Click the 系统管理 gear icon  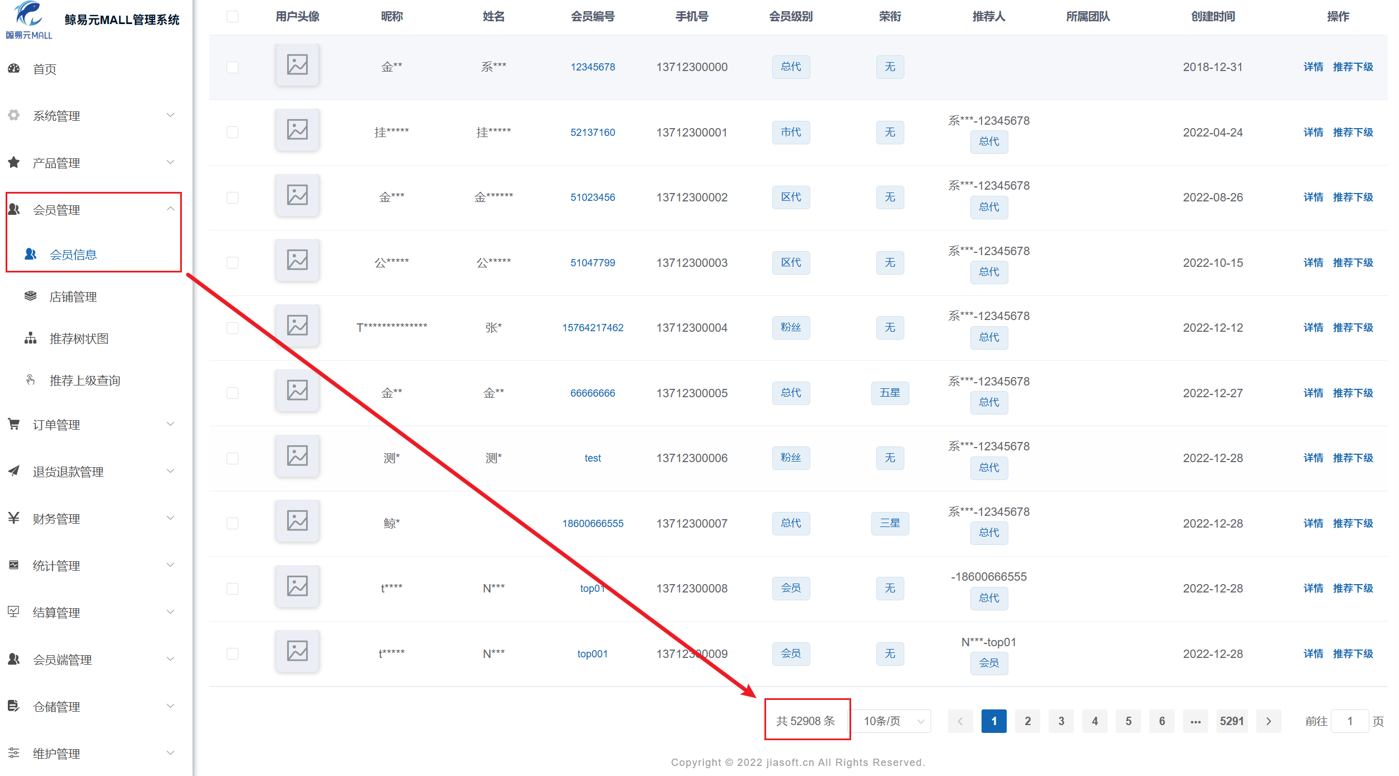(x=14, y=115)
